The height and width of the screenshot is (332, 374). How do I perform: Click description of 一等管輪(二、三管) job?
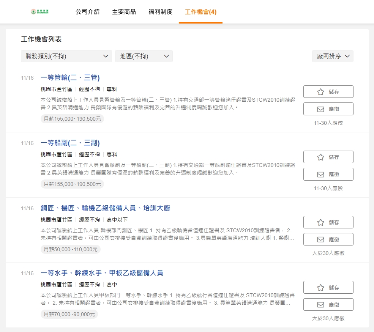(x=168, y=104)
